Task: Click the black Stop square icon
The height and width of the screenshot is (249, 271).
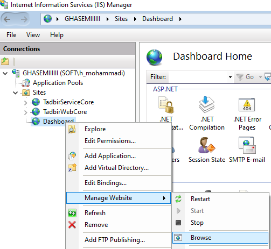Action: tap(178, 223)
